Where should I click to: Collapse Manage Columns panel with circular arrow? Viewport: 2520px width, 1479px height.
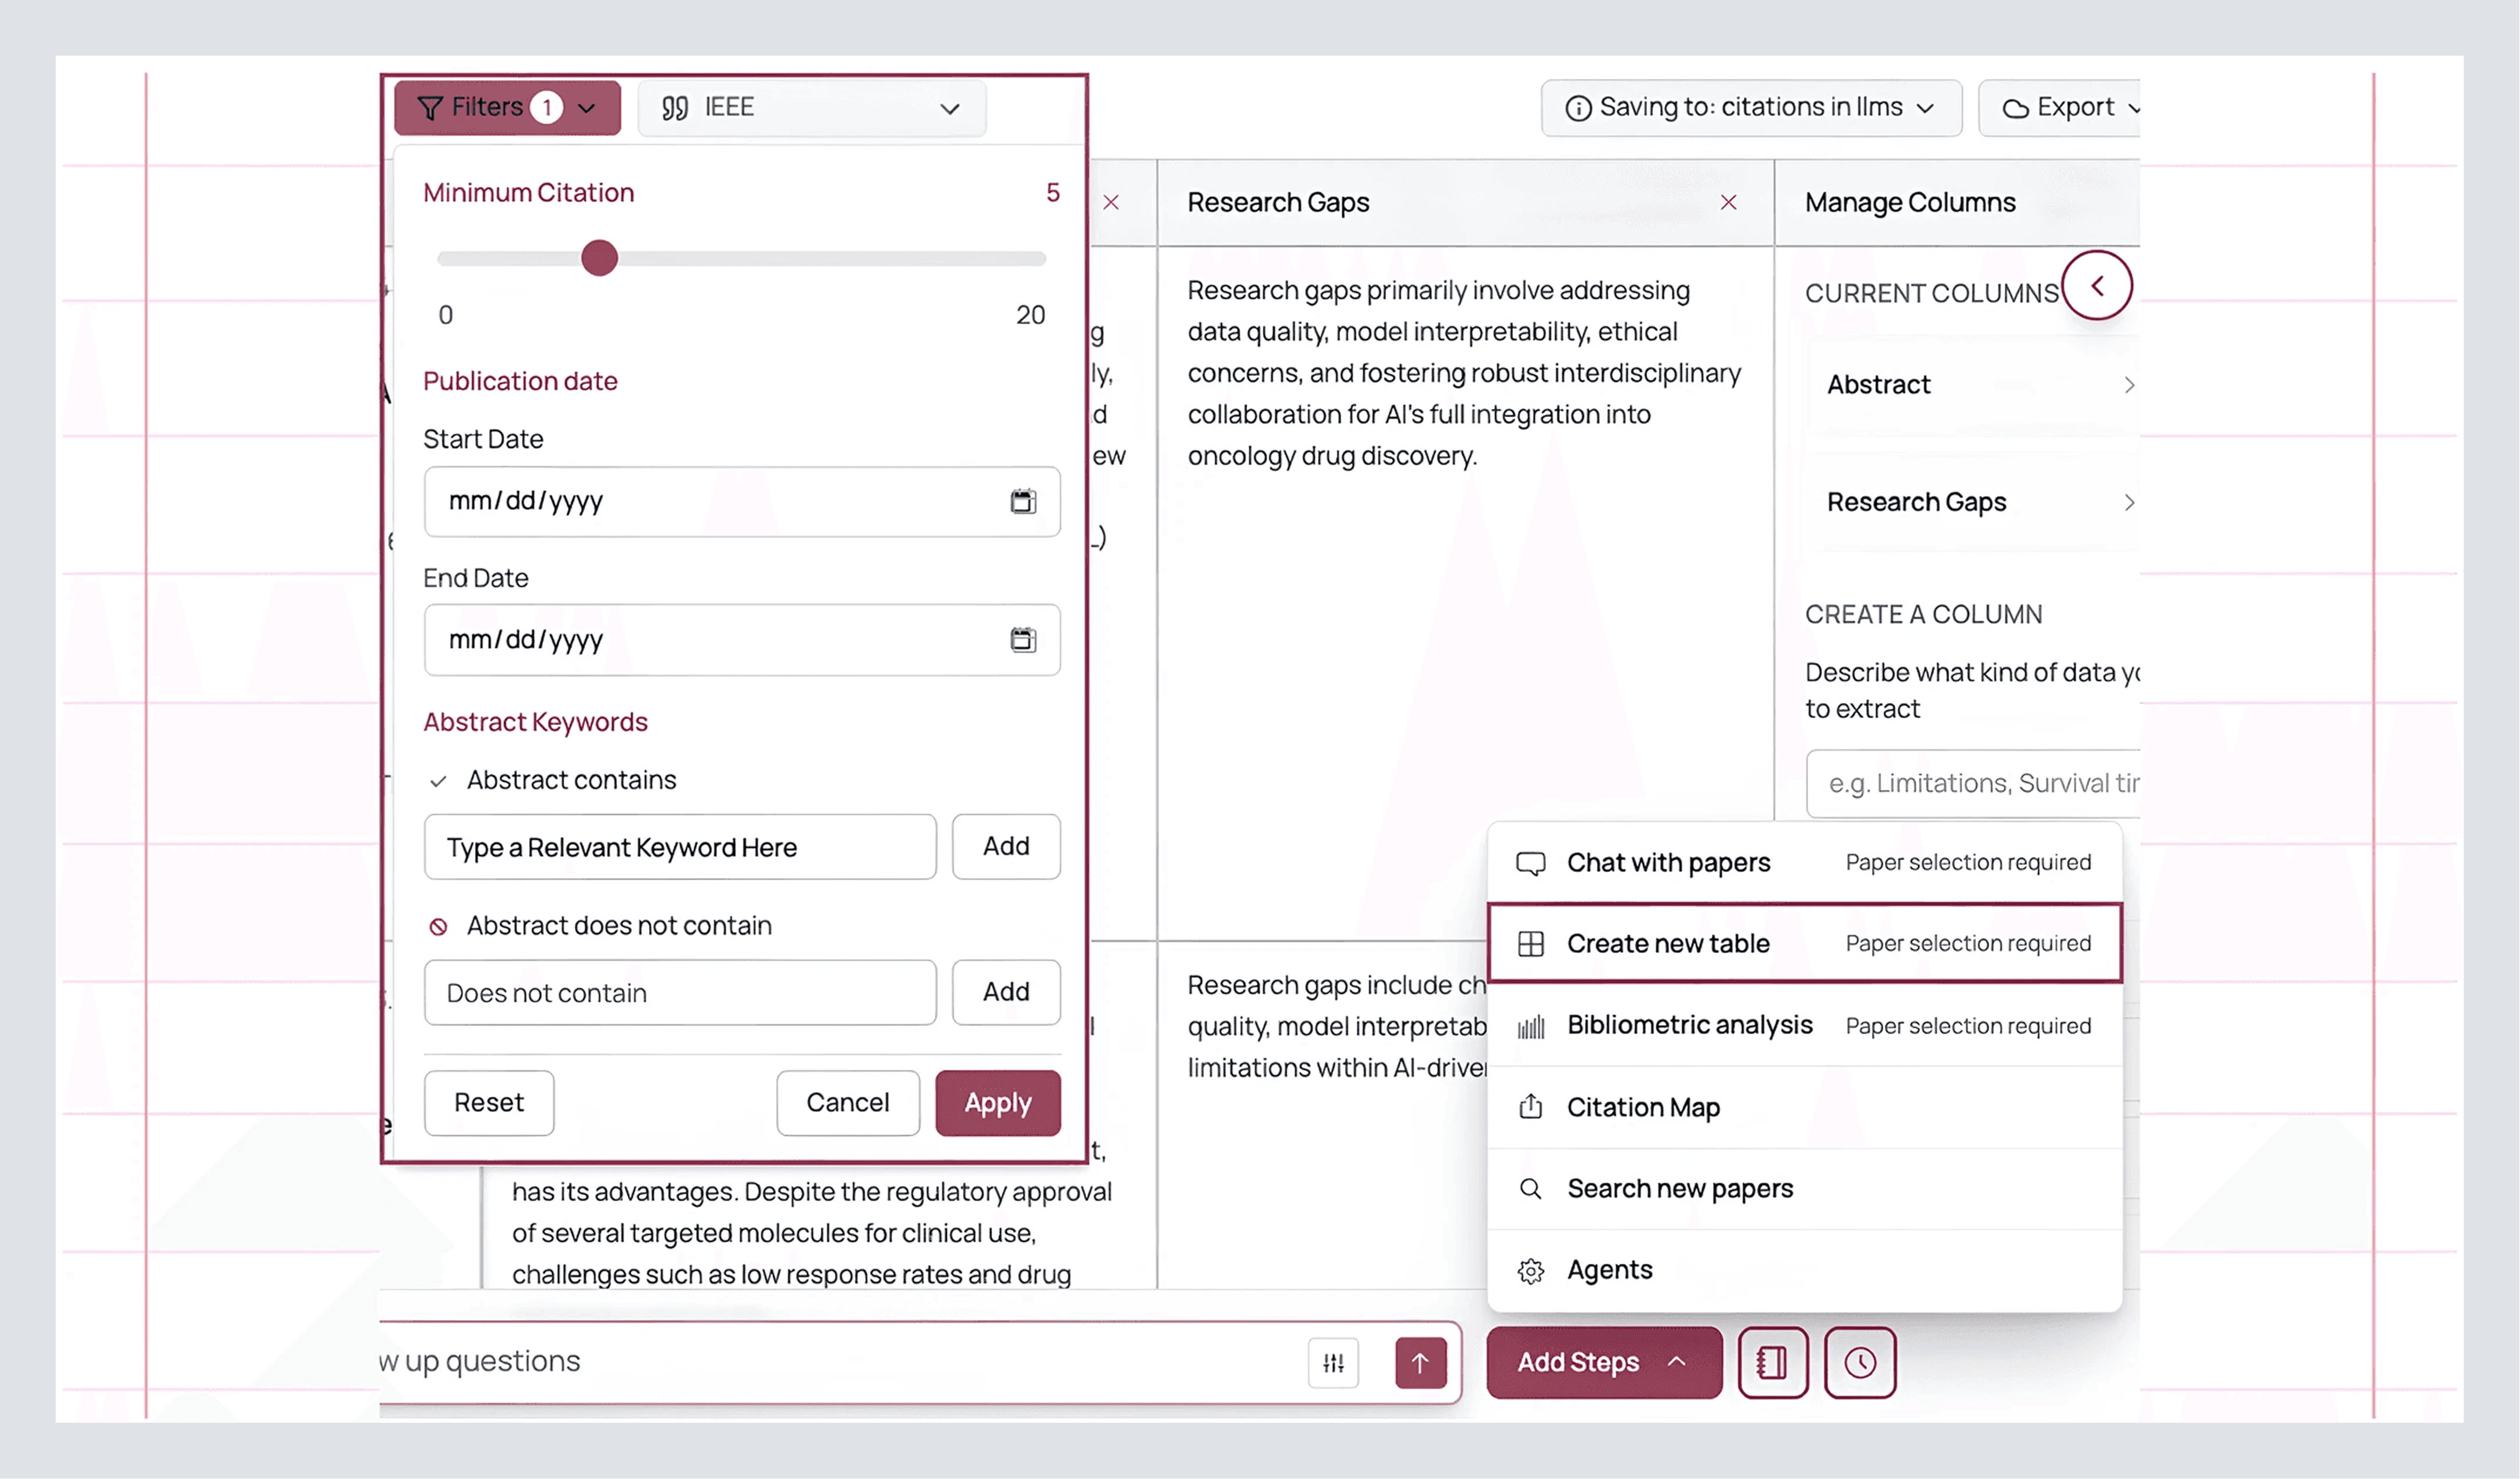pos(2097,286)
